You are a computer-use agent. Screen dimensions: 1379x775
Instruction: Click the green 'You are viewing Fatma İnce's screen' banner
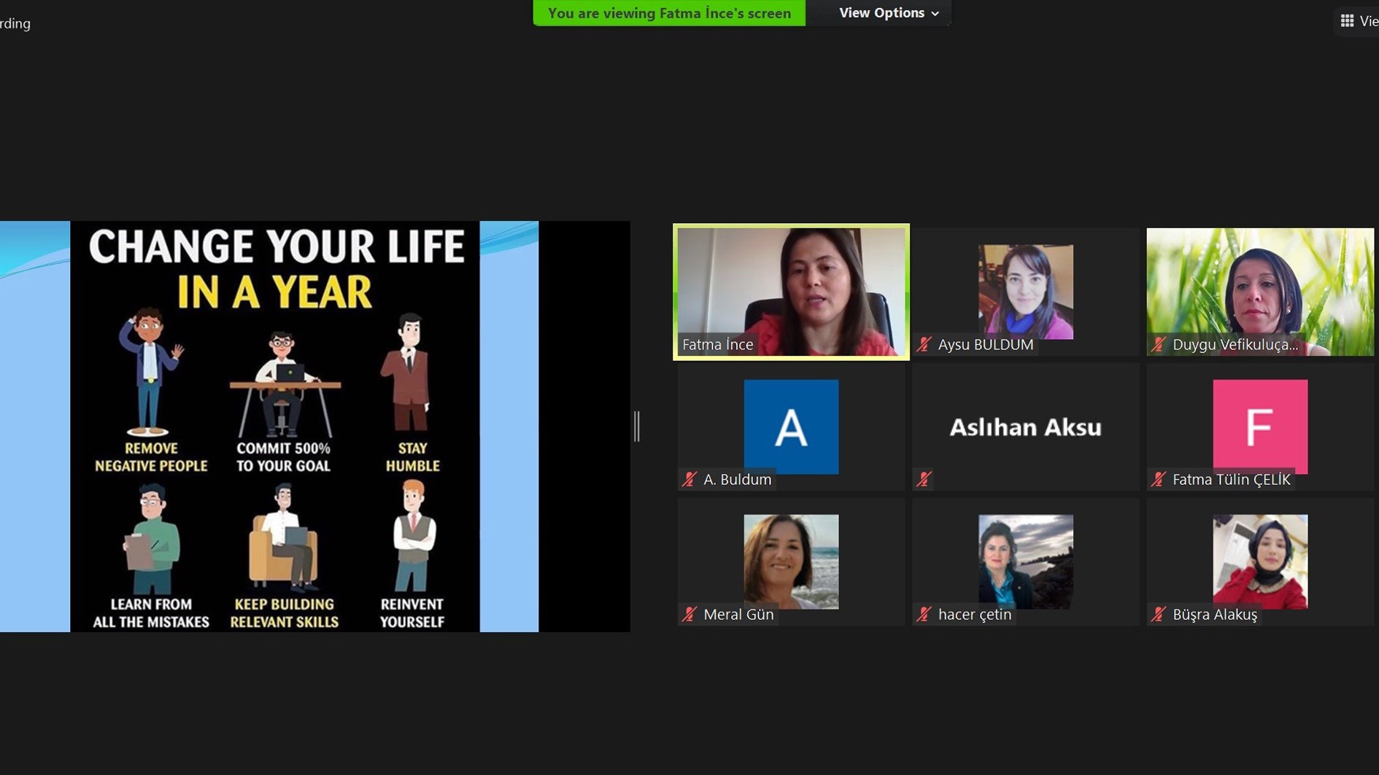(x=669, y=13)
